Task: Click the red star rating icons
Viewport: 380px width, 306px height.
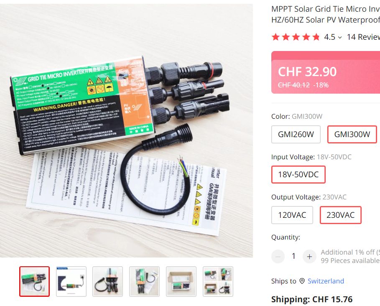Action: point(296,37)
